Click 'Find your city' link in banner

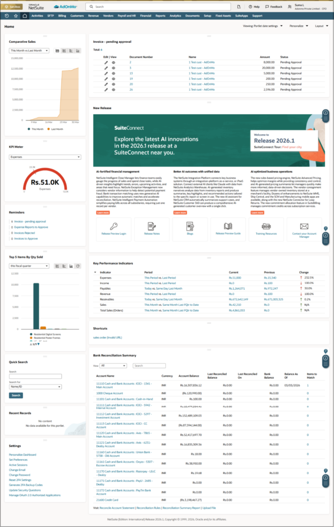pos(292,147)
